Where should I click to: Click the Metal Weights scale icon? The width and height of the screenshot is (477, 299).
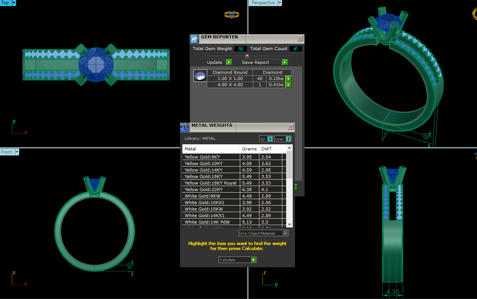click(x=185, y=127)
